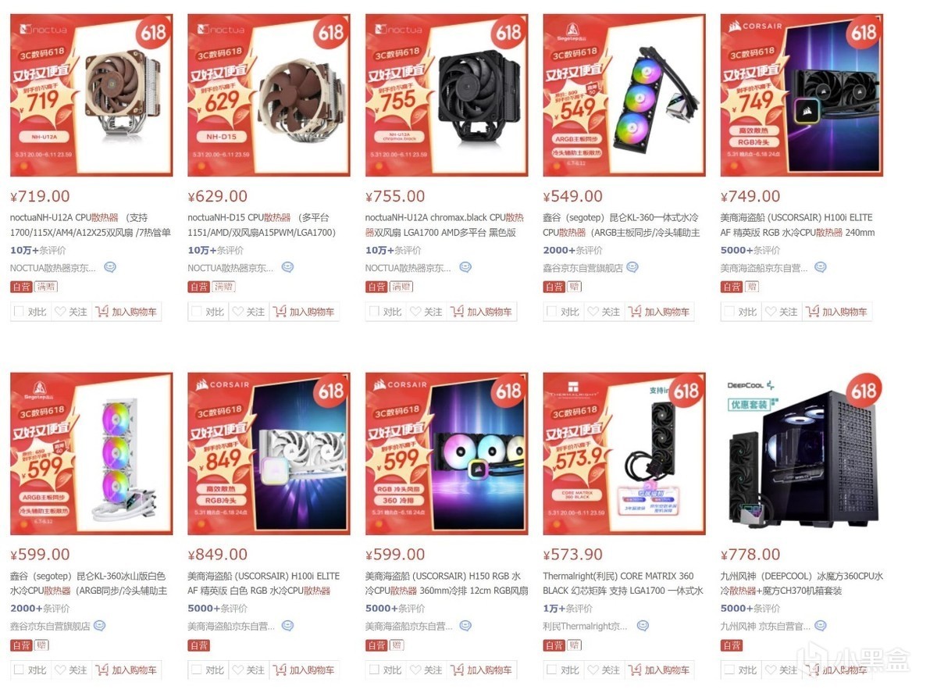Click chat icon beside 利民Thermalright京 store
This screenshot has height=700, width=937.
(643, 626)
